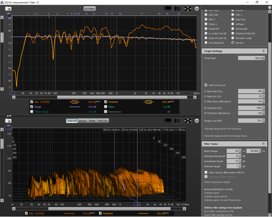The height and width of the screenshot is (217, 272).
Task: Enable Filters trace checkbox
Action: [105, 107]
